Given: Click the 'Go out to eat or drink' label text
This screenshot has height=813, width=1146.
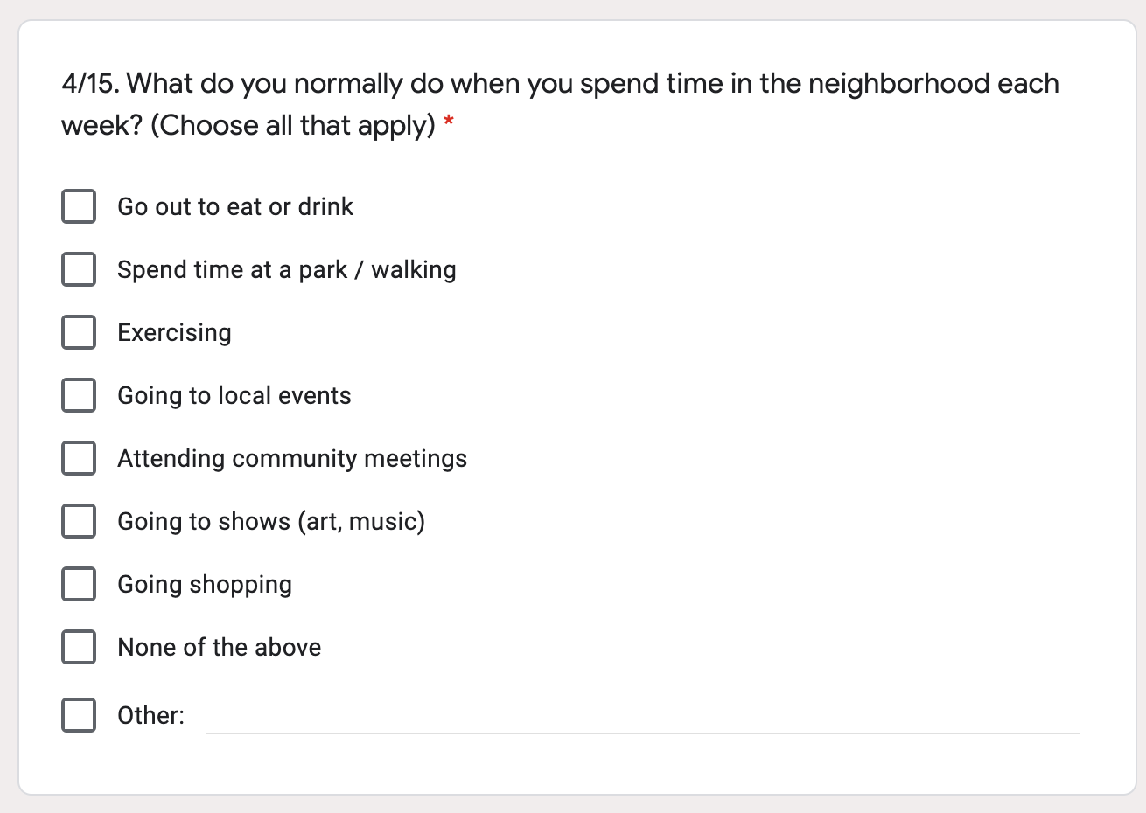Looking at the screenshot, I should [x=235, y=207].
